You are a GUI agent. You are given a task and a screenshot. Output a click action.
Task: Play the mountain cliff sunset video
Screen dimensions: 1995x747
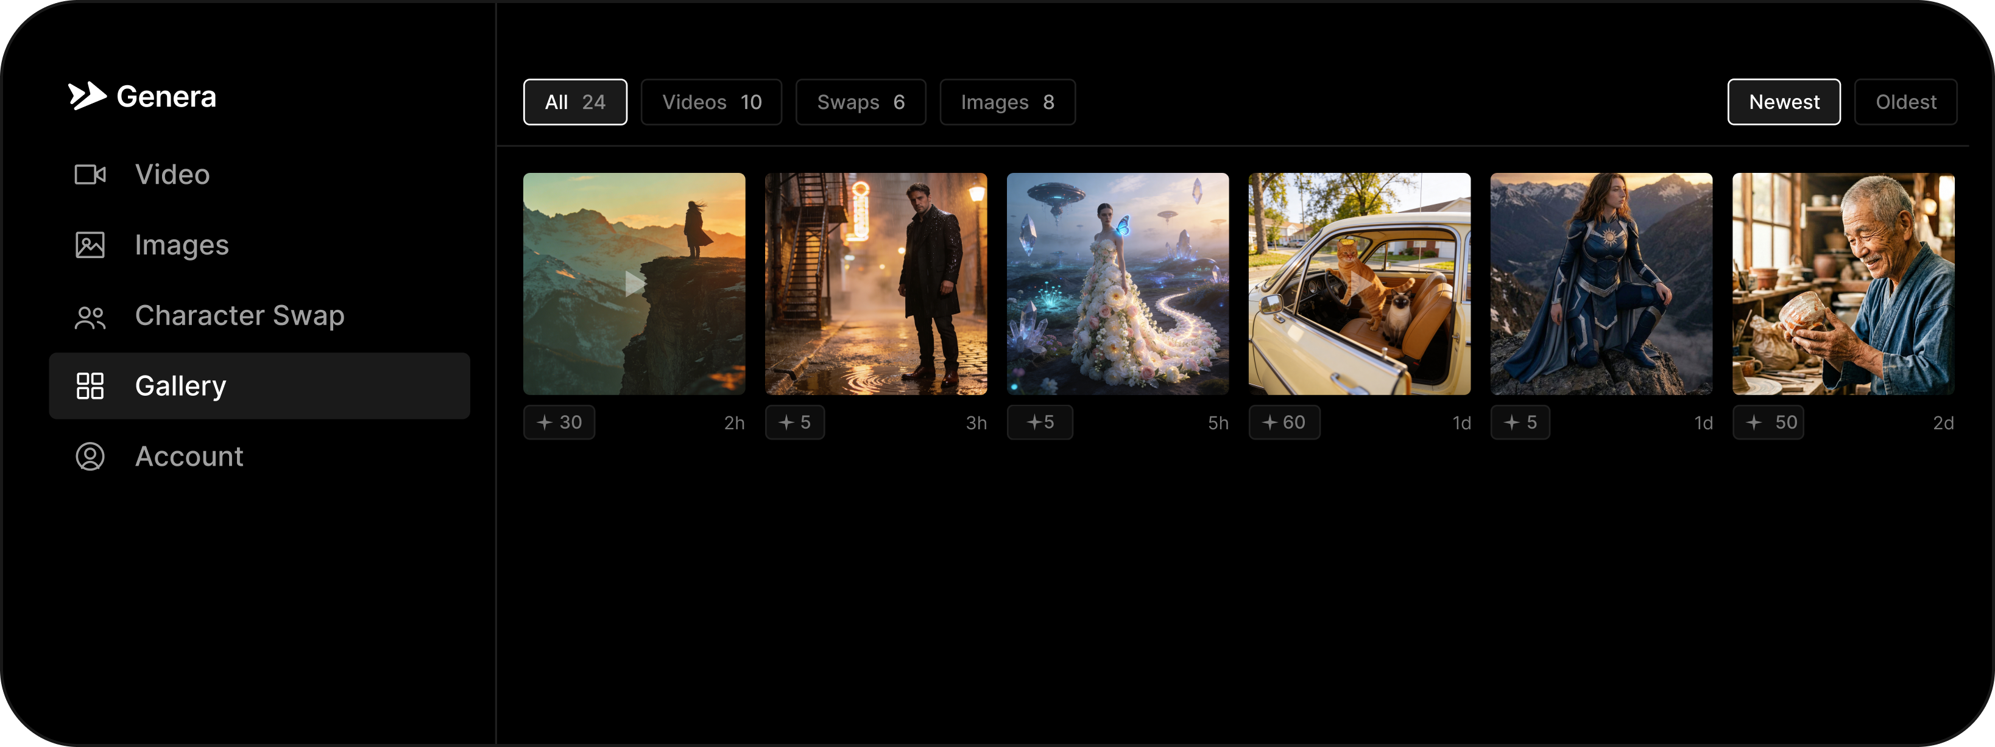634,284
